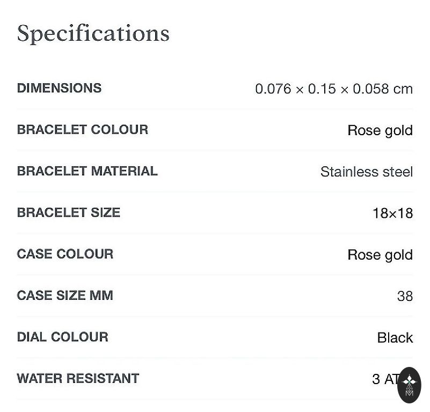Image resolution: width=430 pixels, height=412 pixels.
Task: Select the WATER RESISTANT label
Action: 78,378
